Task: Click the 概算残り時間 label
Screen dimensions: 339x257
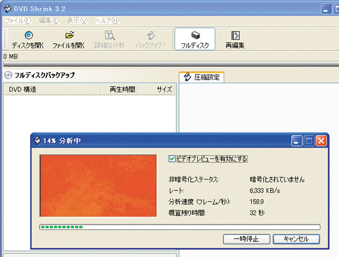Action: click(x=187, y=213)
